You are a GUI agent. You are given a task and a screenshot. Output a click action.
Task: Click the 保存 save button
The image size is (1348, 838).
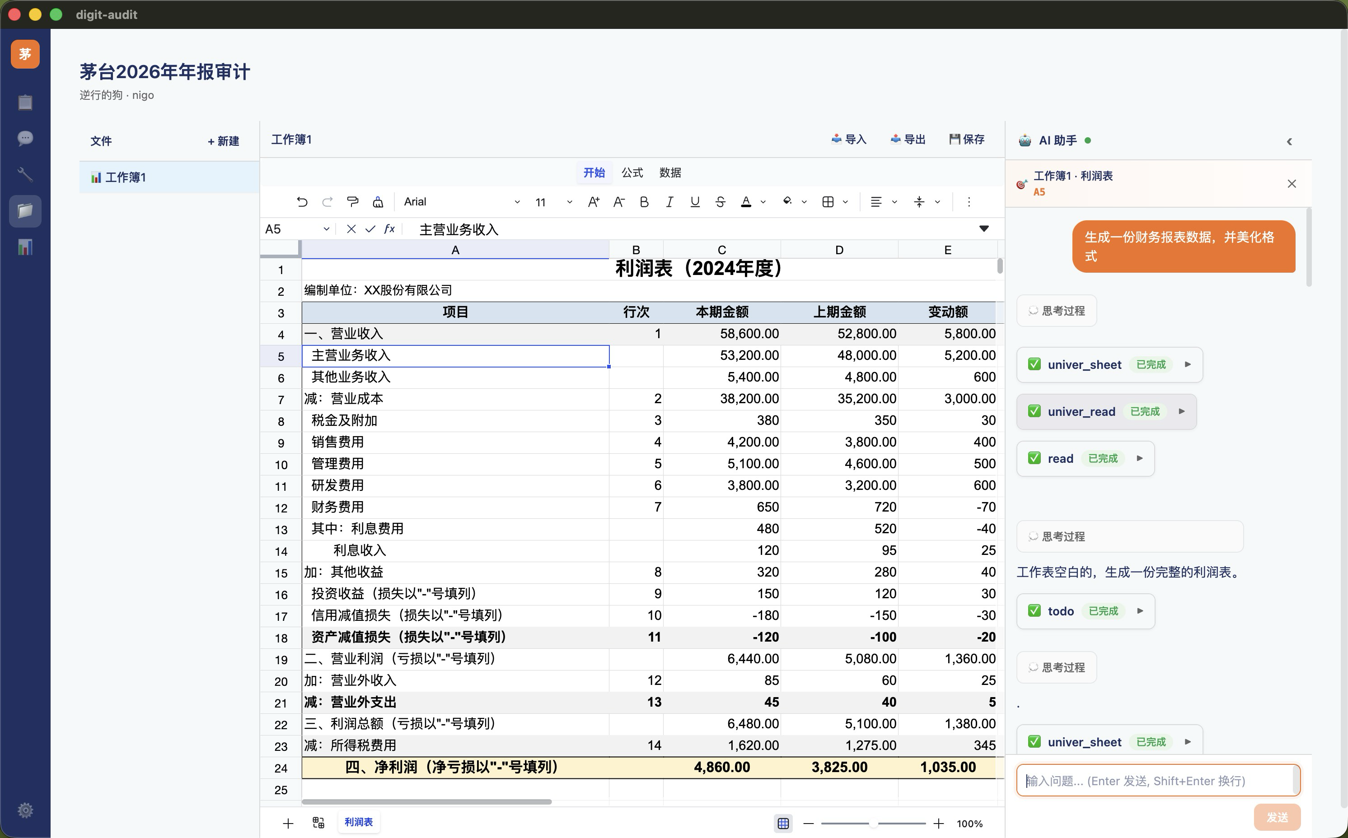(967, 139)
